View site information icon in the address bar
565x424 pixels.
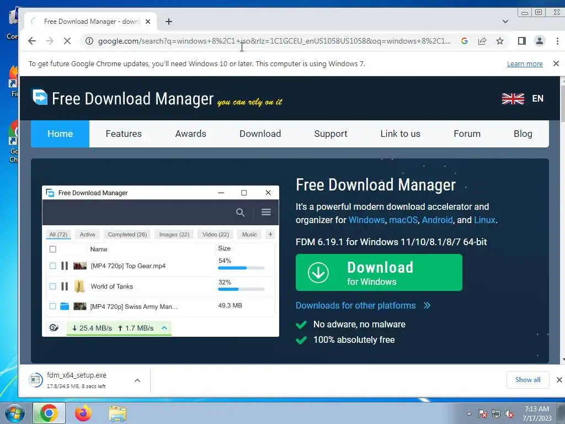point(89,41)
